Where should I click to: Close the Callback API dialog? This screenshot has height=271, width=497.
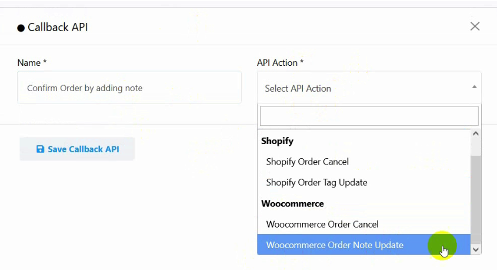(475, 26)
